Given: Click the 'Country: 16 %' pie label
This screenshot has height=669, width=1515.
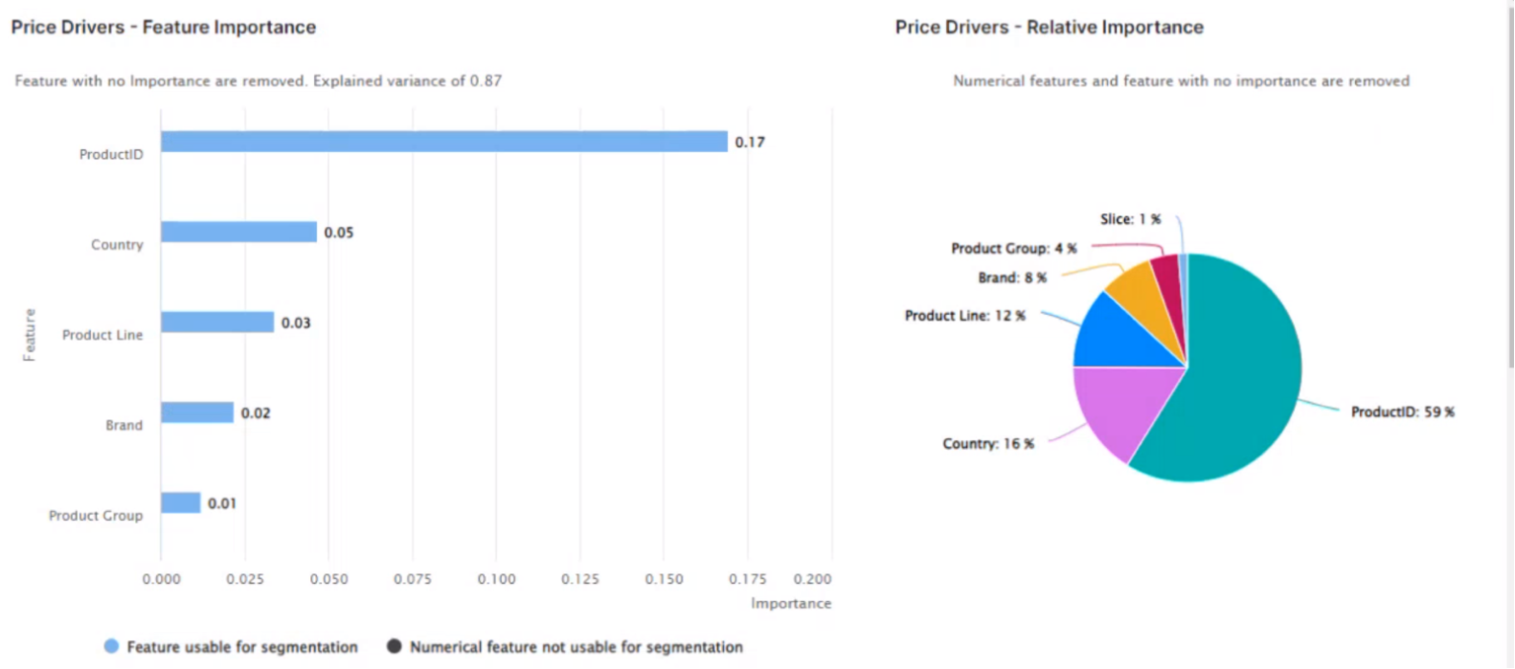Looking at the screenshot, I should pos(988,444).
